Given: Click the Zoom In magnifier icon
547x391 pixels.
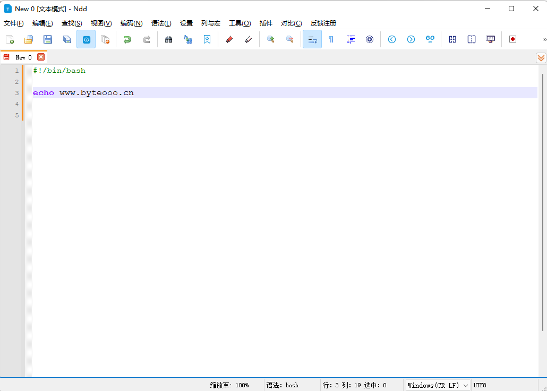Looking at the screenshot, I should [271, 39].
